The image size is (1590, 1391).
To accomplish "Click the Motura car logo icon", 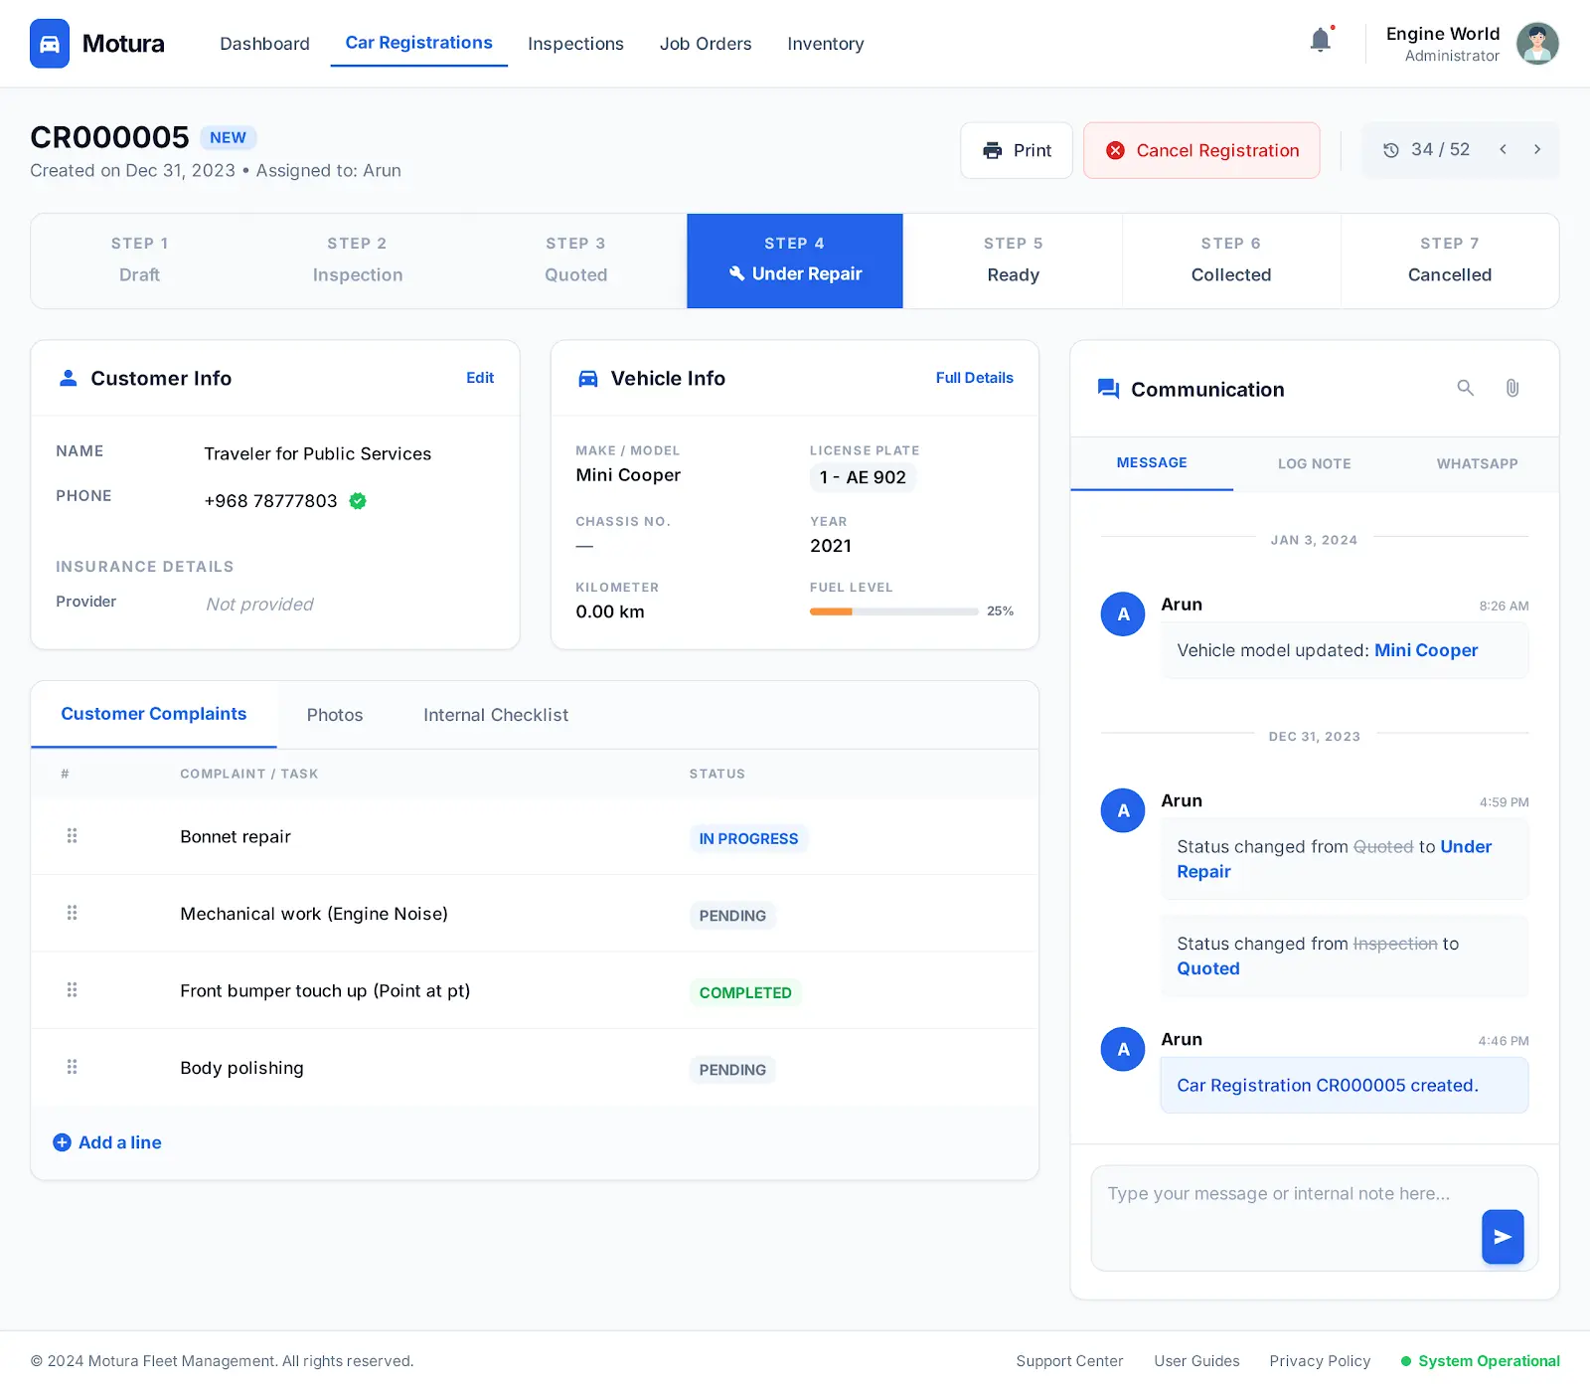I will click(x=50, y=44).
